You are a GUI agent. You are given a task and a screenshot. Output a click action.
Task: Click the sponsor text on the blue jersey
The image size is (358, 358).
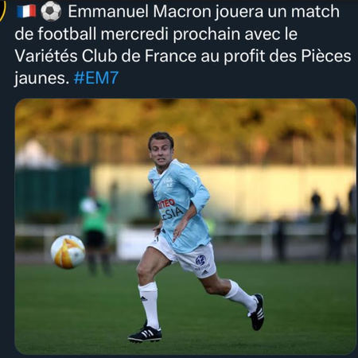point(169,208)
